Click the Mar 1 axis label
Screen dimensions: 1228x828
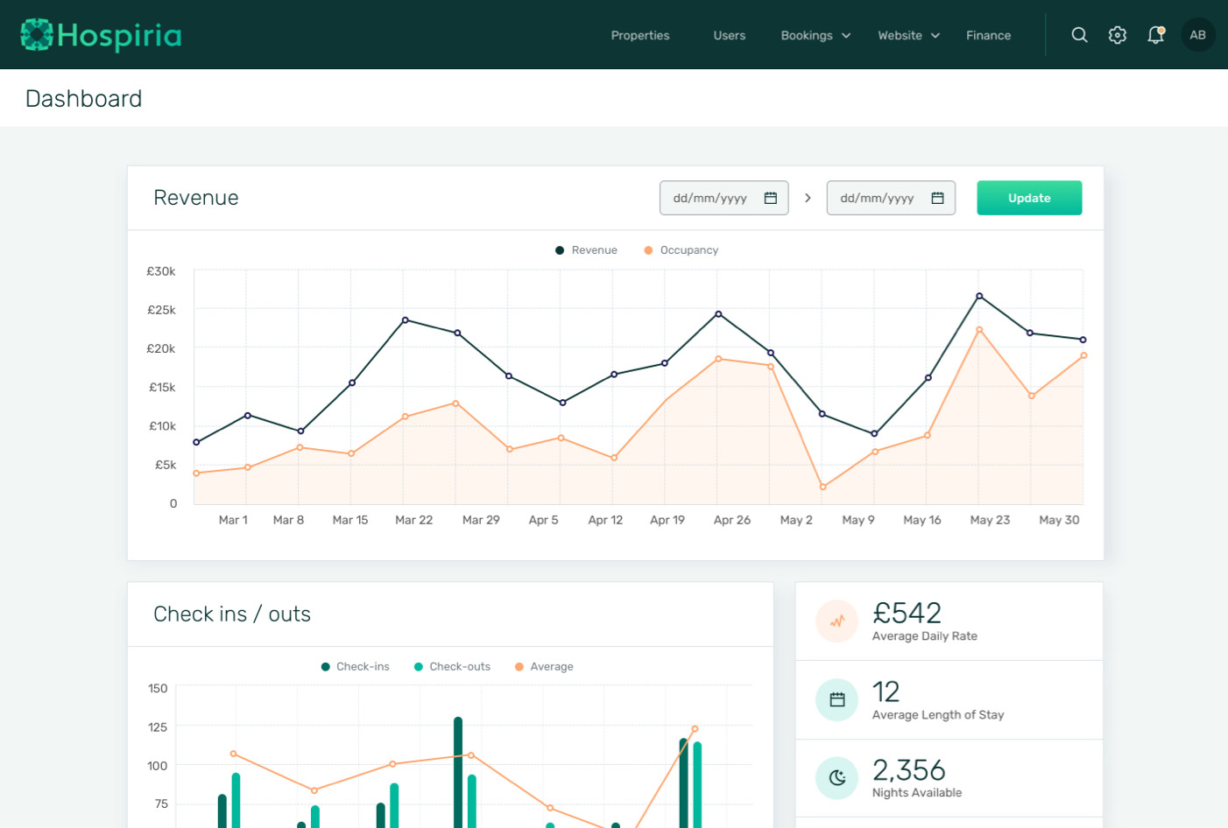click(233, 520)
